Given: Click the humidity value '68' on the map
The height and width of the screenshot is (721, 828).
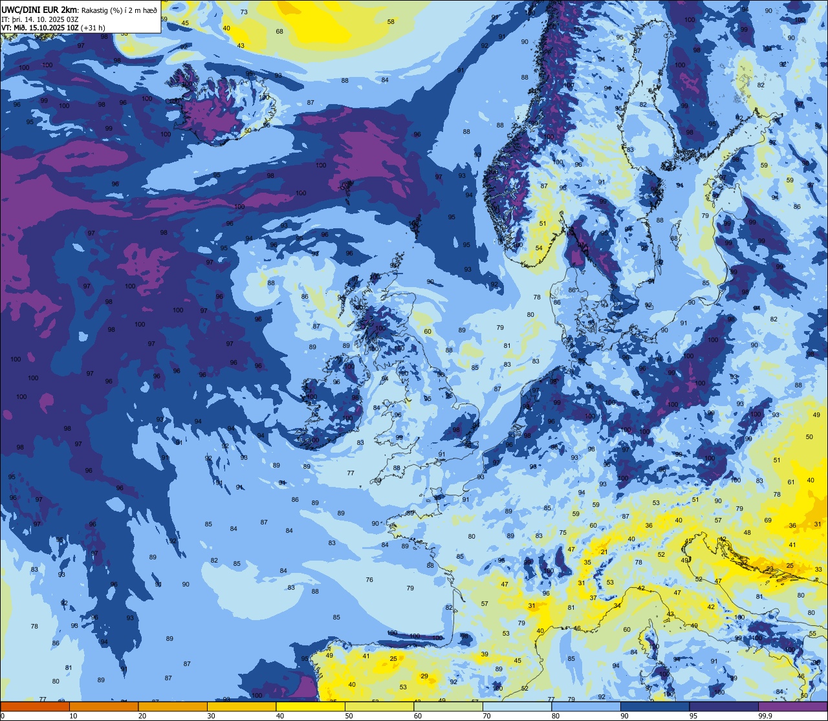Looking at the screenshot, I should click(x=279, y=31).
